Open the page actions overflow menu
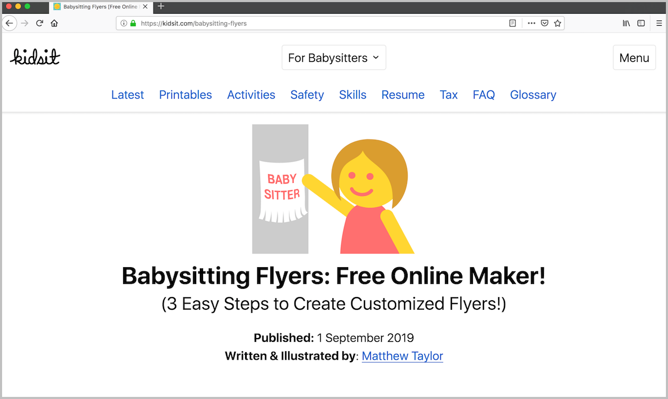668x399 pixels. click(x=531, y=23)
